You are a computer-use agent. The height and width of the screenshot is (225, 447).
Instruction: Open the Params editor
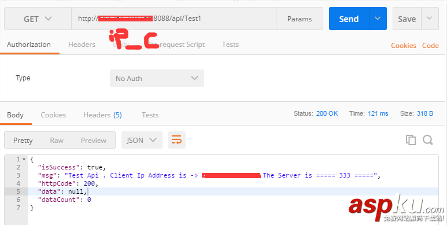(300, 19)
